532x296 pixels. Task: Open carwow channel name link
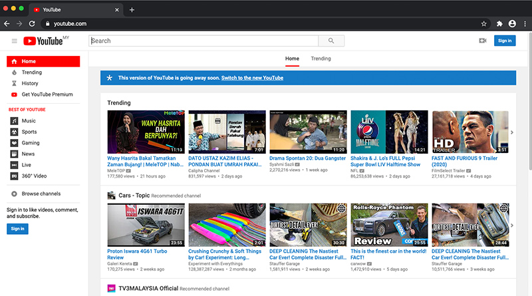click(x=358, y=264)
